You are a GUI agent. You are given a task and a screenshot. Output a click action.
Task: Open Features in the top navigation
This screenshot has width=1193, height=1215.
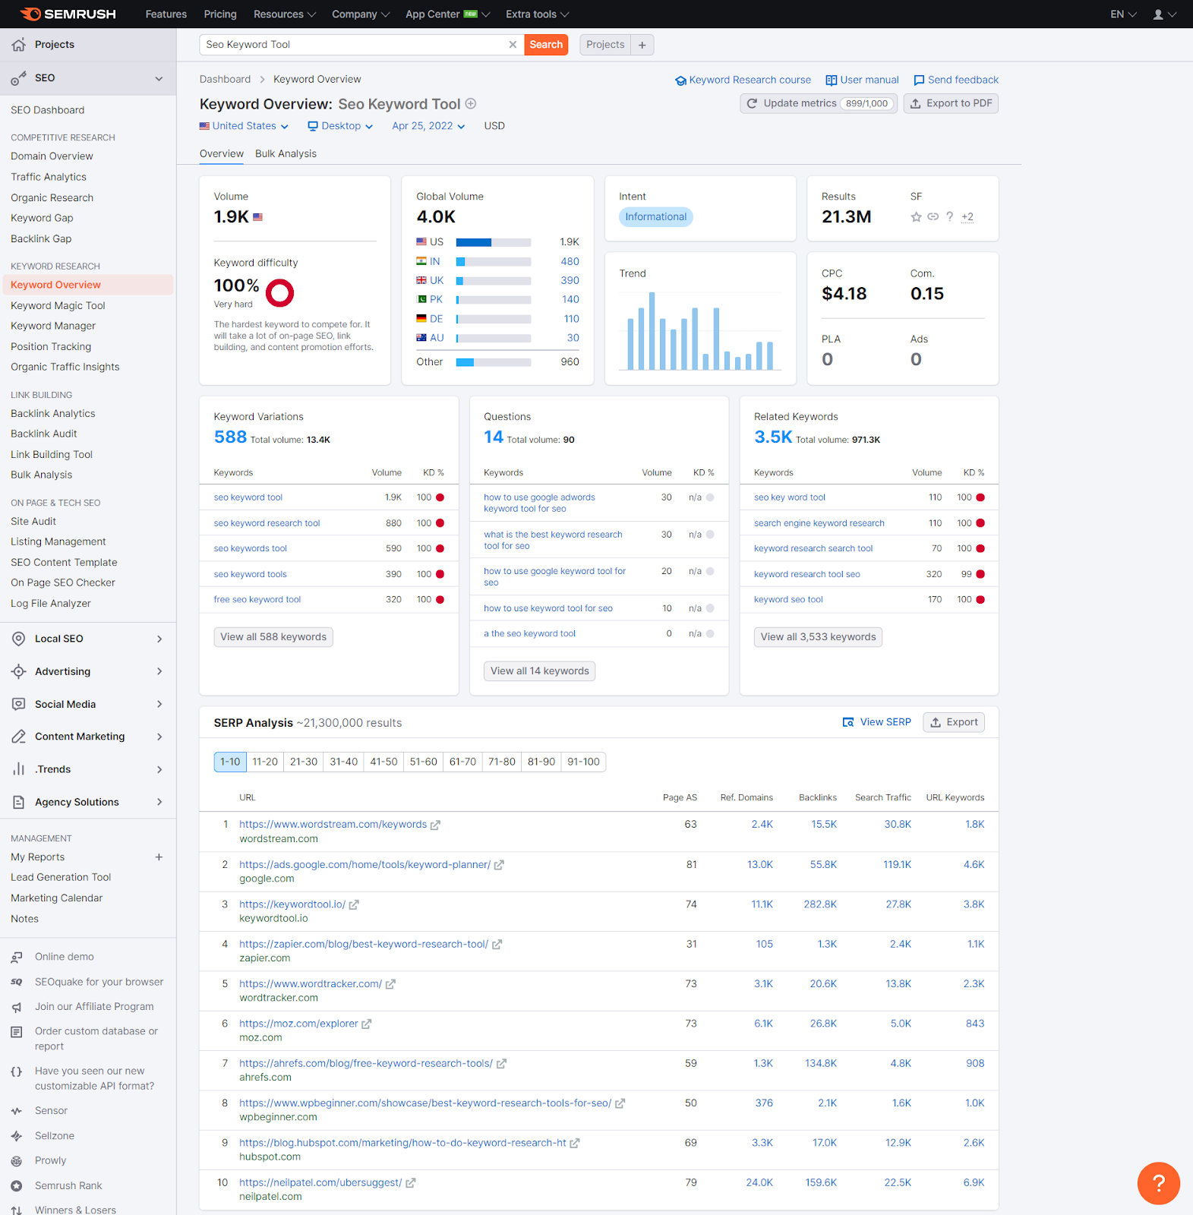point(166,14)
